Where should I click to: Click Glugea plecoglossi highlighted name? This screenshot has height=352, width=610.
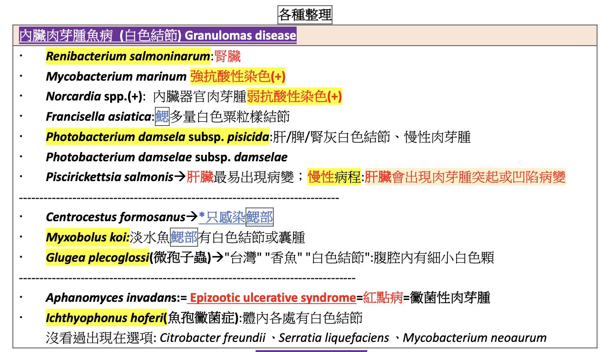click(x=98, y=258)
